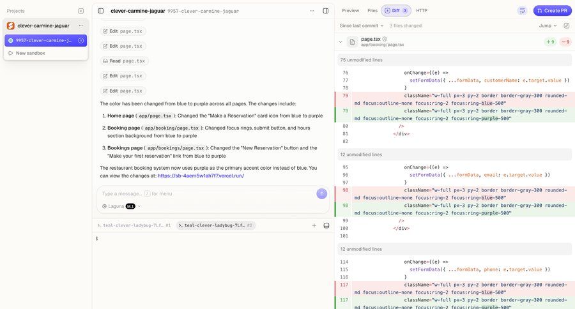Add a new project with the plus icon
The height and width of the screenshot is (309, 575).
point(81,11)
